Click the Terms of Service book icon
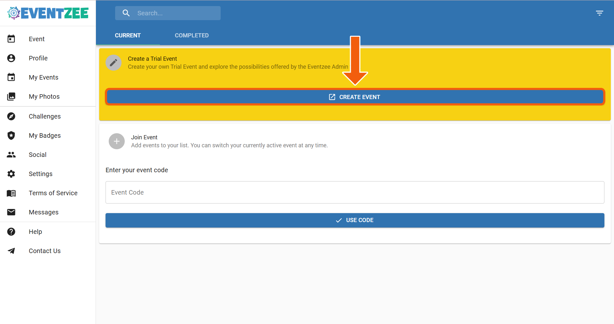614x324 pixels. pyautogui.click(x=11, y=193)
